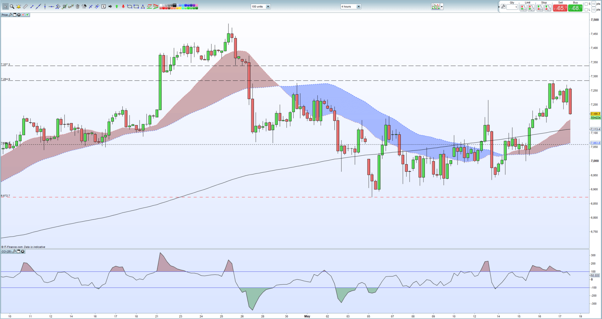The image size is (602, 319).
Task: Open the wrench and hammer tools icon
Action: pyautogui.click(x=84, y=7)
